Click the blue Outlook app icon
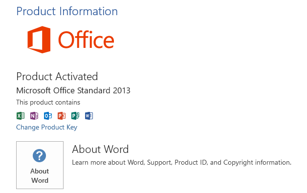 (48, 116)
